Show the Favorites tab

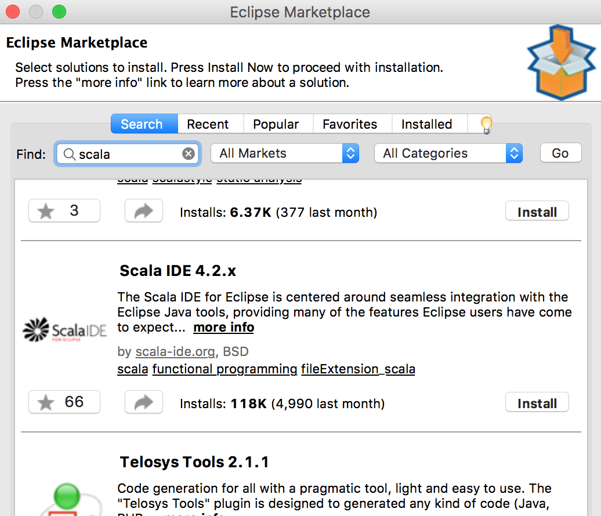352,123
